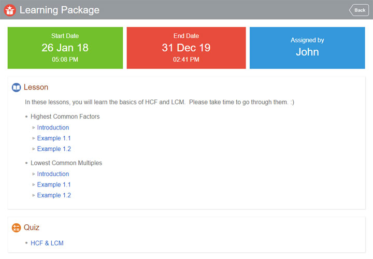373x259 pixels.
Task: Select the Highest Common Factors topic heading
Action: coord(65,117)
